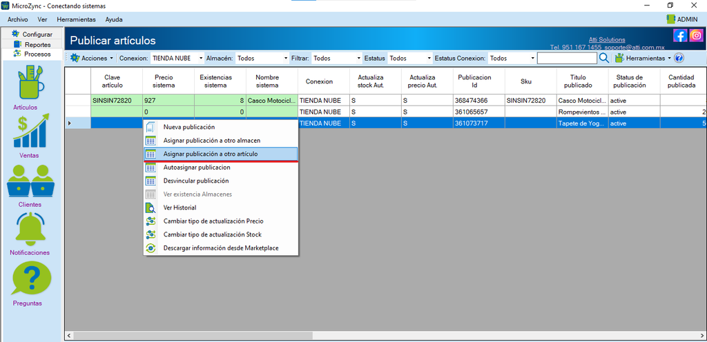Sort by Status de publicación column header
Screen dimensions: 707x342
(x=634, y=81)
